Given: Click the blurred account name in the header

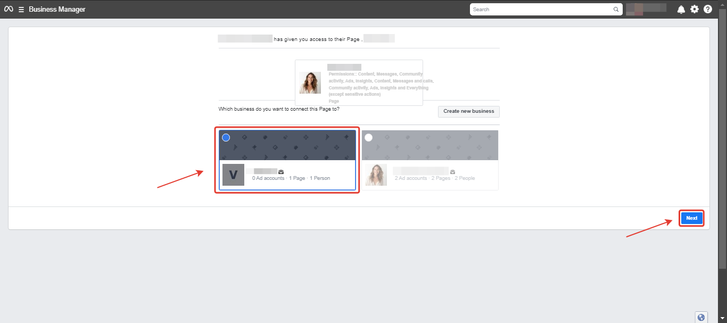Looking at the screenshot, I should (646, 8).
